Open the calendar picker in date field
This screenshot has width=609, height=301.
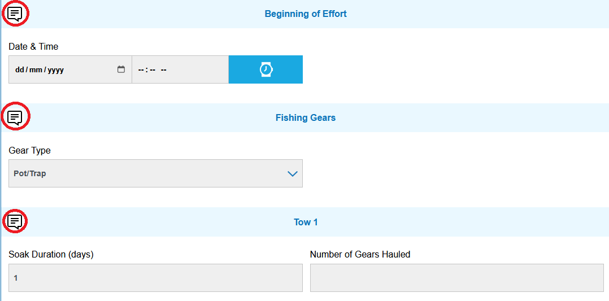pos(121,69)
